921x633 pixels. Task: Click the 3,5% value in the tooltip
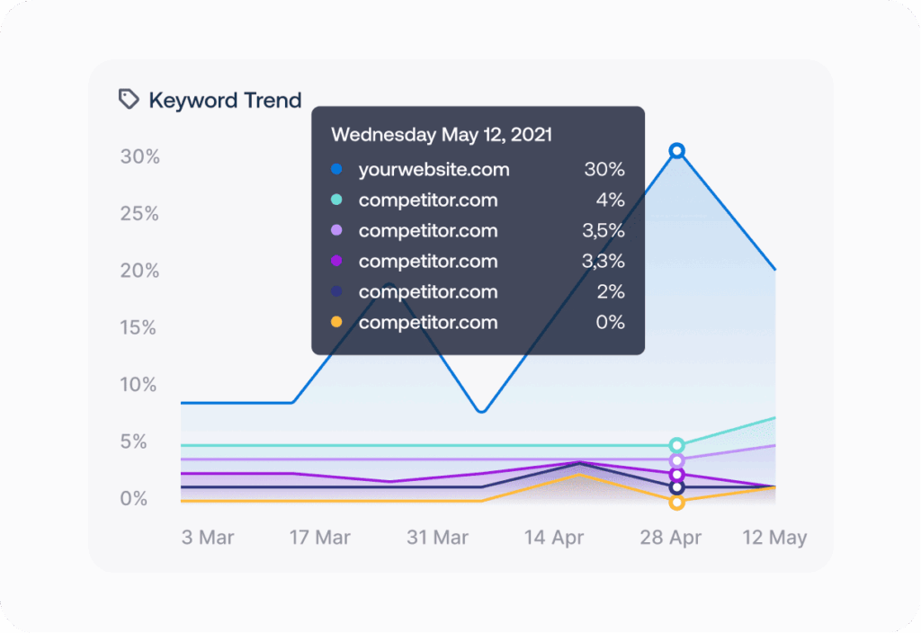[603, 230]
